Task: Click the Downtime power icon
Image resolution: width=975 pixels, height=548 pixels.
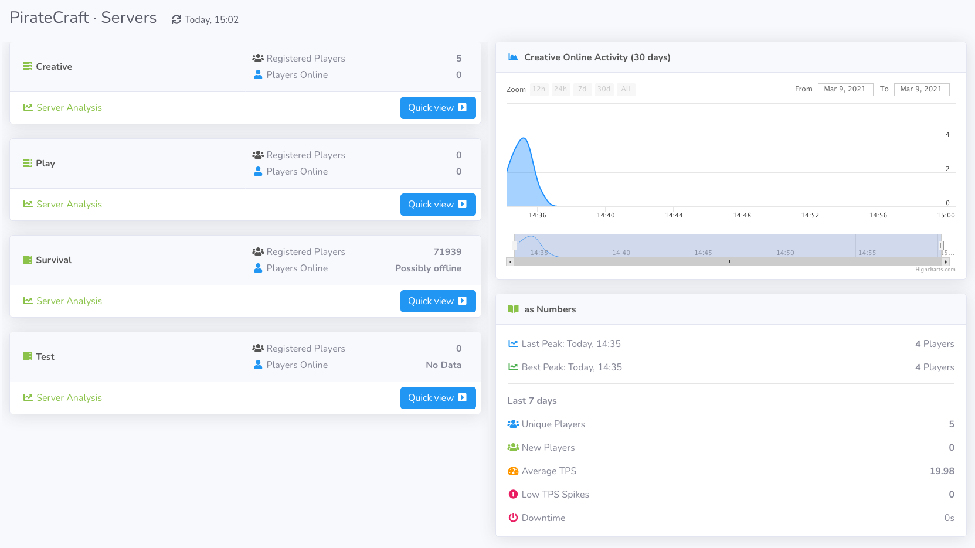Action: [x=513, y=518]
